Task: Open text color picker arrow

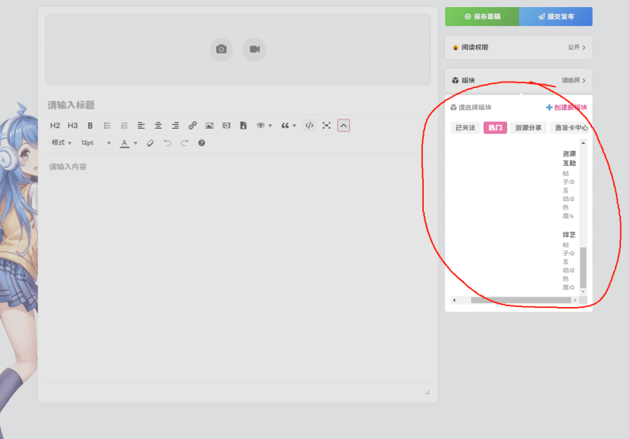Action: [135, 143]
